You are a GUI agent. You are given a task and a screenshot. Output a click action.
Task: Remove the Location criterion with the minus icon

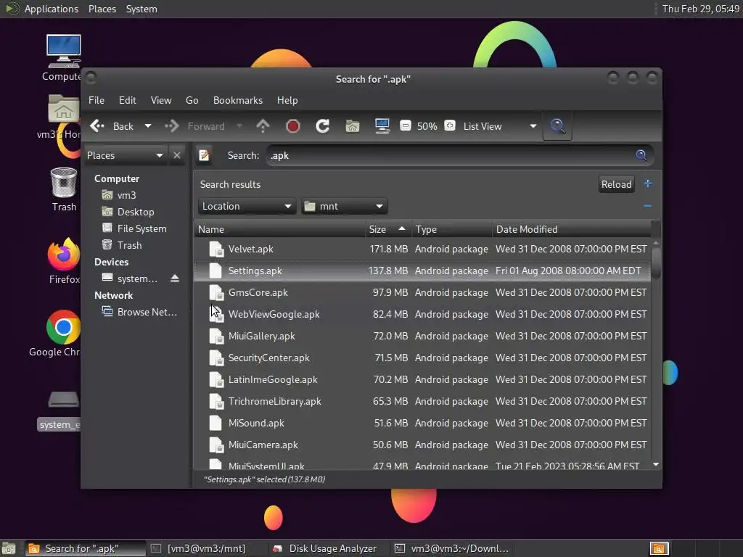(648, 206)
